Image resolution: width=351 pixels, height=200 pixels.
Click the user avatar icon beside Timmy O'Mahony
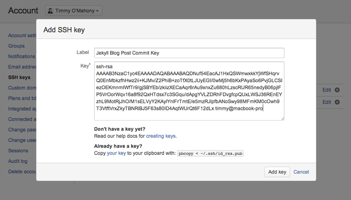pos(51,11)
